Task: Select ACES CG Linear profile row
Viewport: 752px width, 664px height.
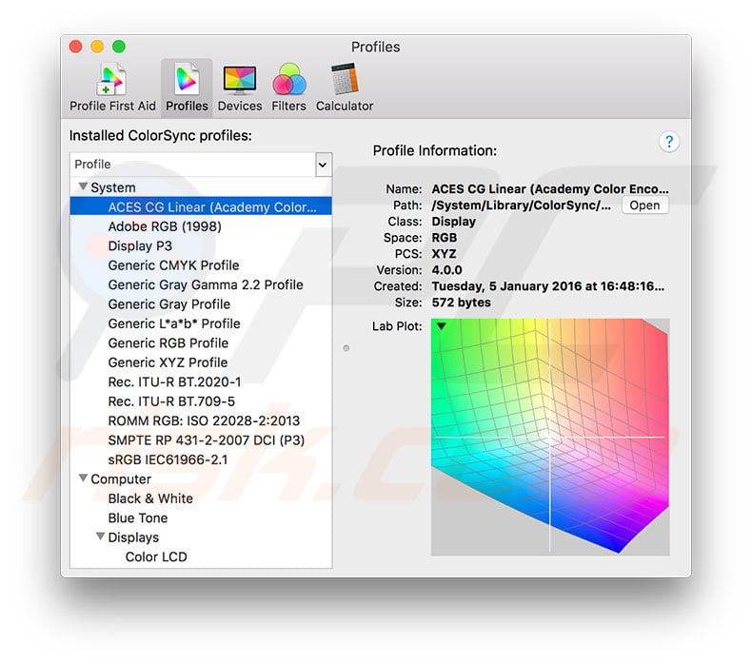Action: coord(201,206)
